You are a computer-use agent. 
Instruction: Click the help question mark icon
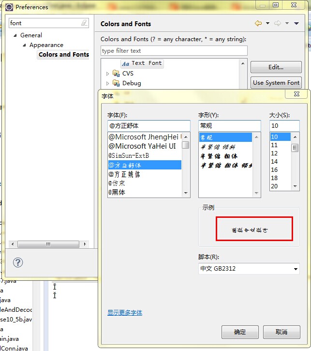click(x=18, y=262)
